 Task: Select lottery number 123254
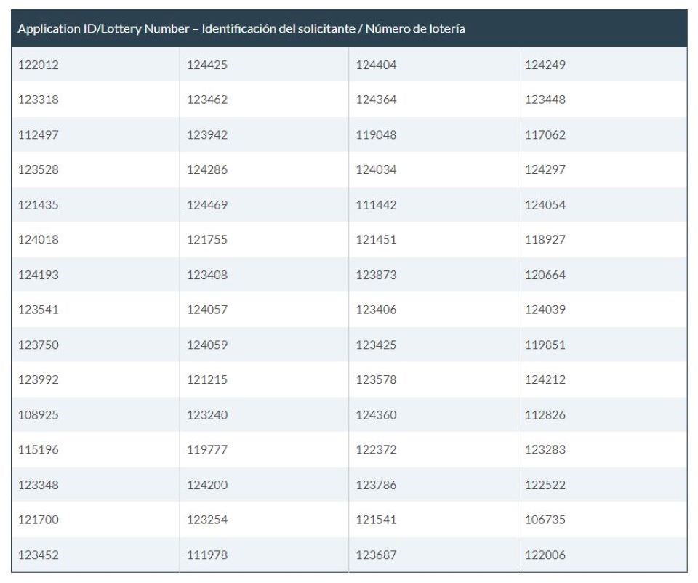(x=207, y=520)
